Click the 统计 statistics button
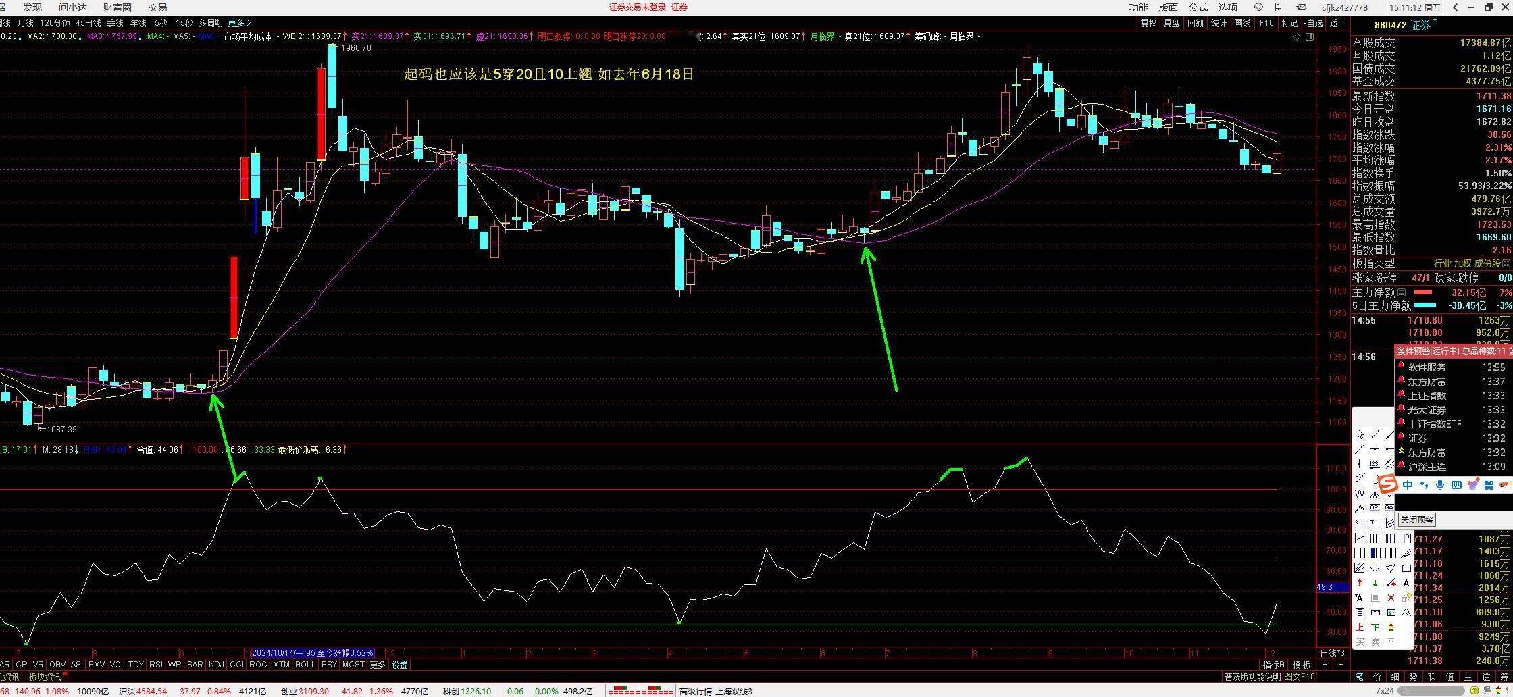 (x=1219, y=23)
